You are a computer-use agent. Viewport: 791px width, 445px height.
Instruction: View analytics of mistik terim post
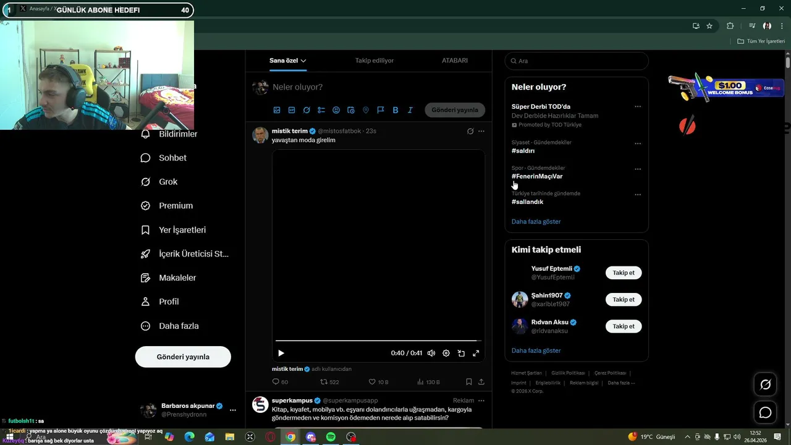tap(429, 382)
